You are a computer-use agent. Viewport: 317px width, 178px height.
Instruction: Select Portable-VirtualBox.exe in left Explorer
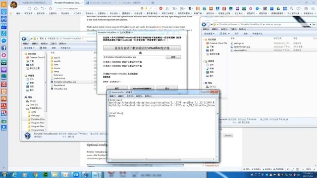pyautogui.click(x=65, y=82)
